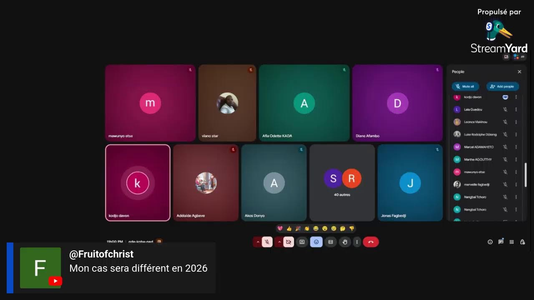Open the chat panel icon
Image resolution: width=534 pixels, height=300 pixels.
[501, 242]
